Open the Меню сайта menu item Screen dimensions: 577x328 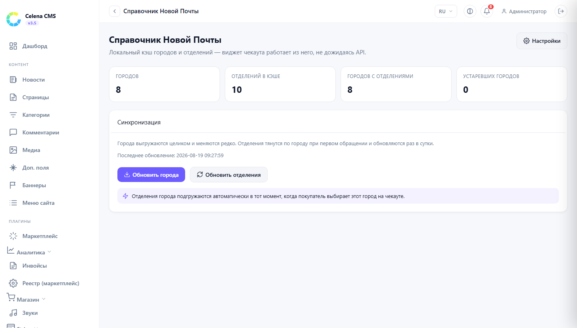click(x=50, y=203)
